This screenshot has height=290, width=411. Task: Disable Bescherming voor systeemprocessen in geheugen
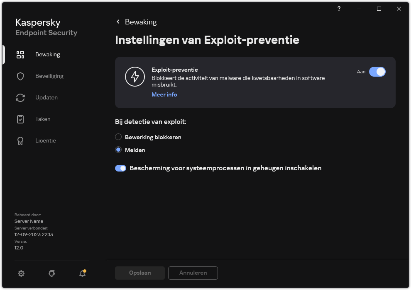click(x=121, y=168)
